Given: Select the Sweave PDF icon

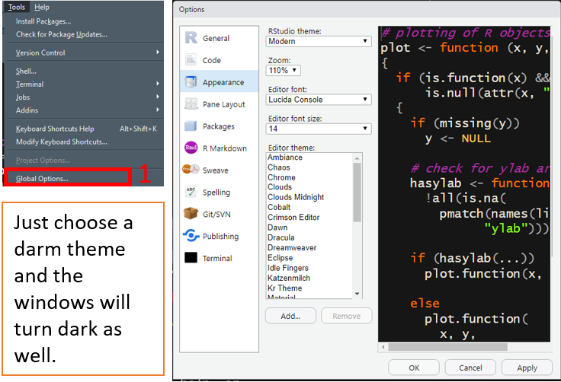Looking at the screenshot, I should (x=191, y=170).
